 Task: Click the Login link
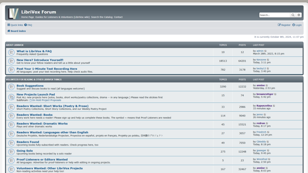pos(297,25)
